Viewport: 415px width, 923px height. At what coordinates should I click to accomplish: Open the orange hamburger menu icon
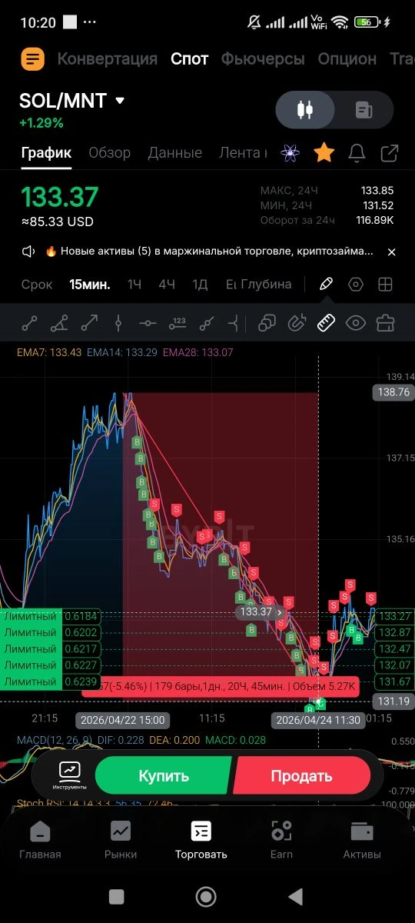tap(32, 58)
